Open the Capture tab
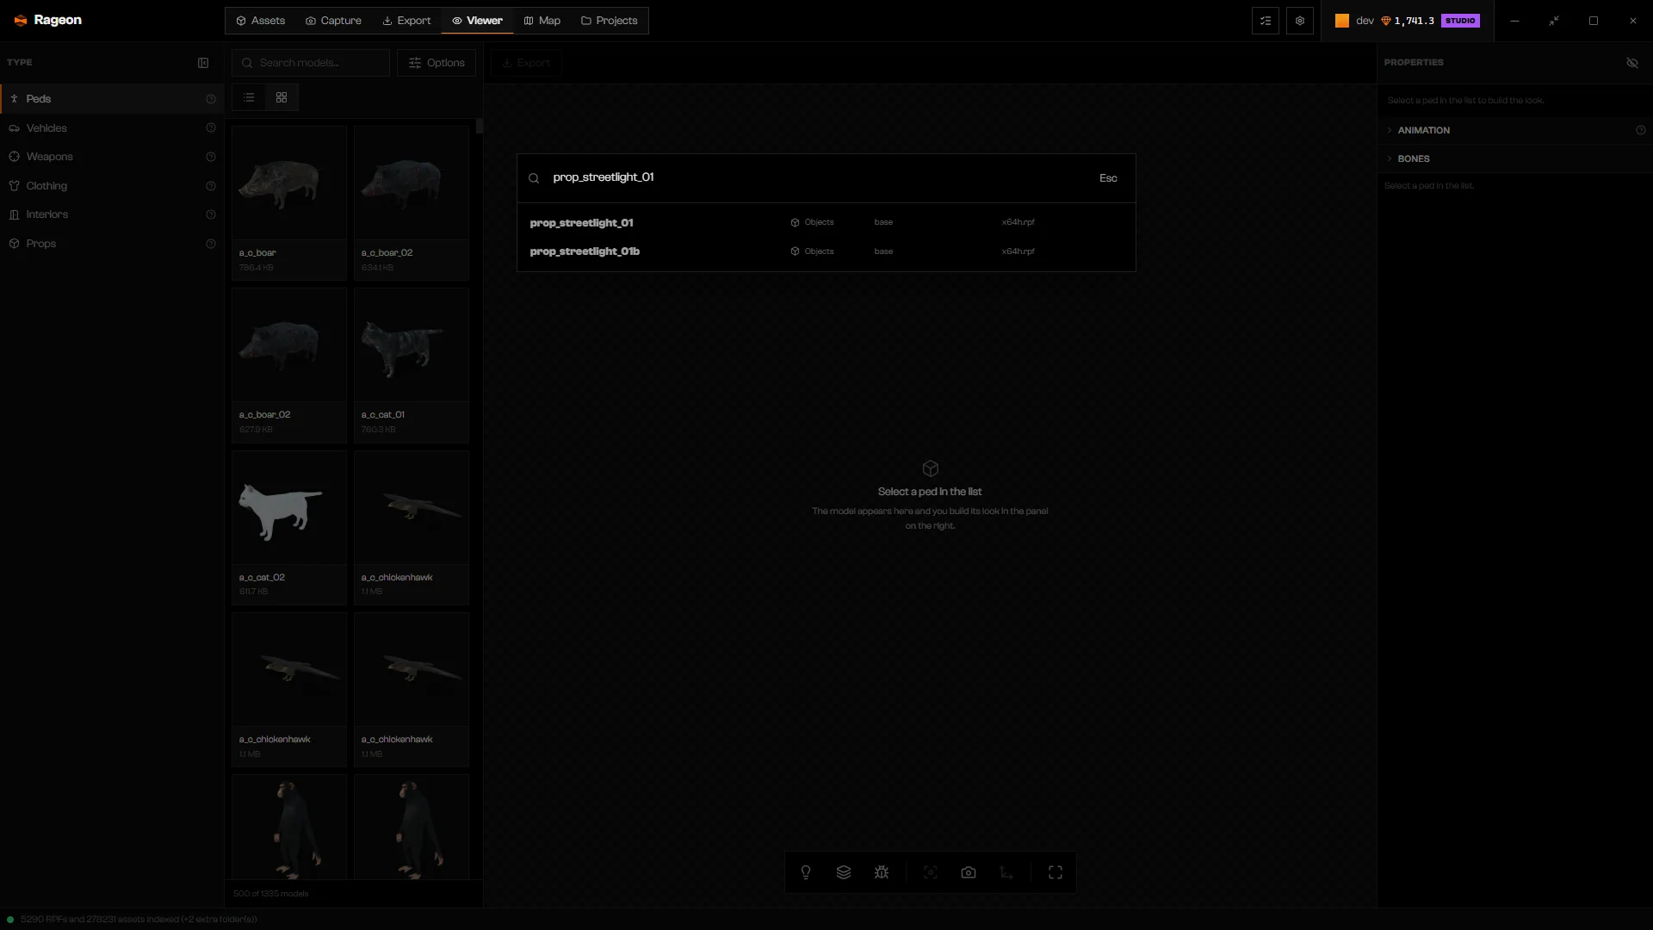This screenshot has height=930, width=1653. click(x=333, y=21)
